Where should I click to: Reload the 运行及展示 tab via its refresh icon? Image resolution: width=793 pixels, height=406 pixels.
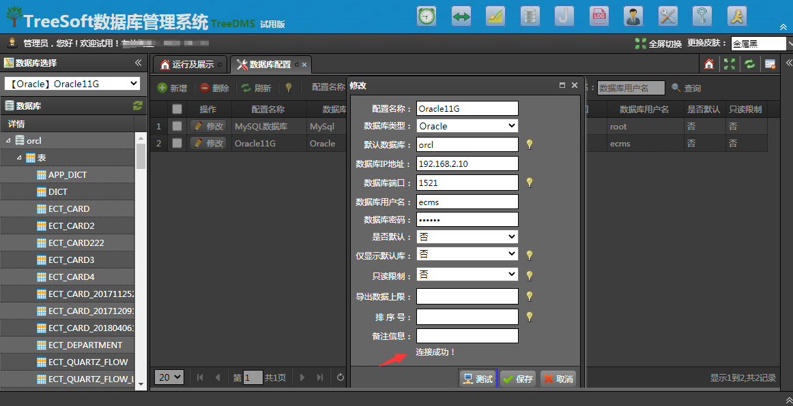coord(220,65)
